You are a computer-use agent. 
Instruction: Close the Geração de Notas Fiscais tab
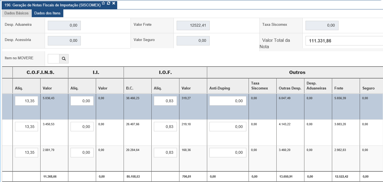coord(114,3)
